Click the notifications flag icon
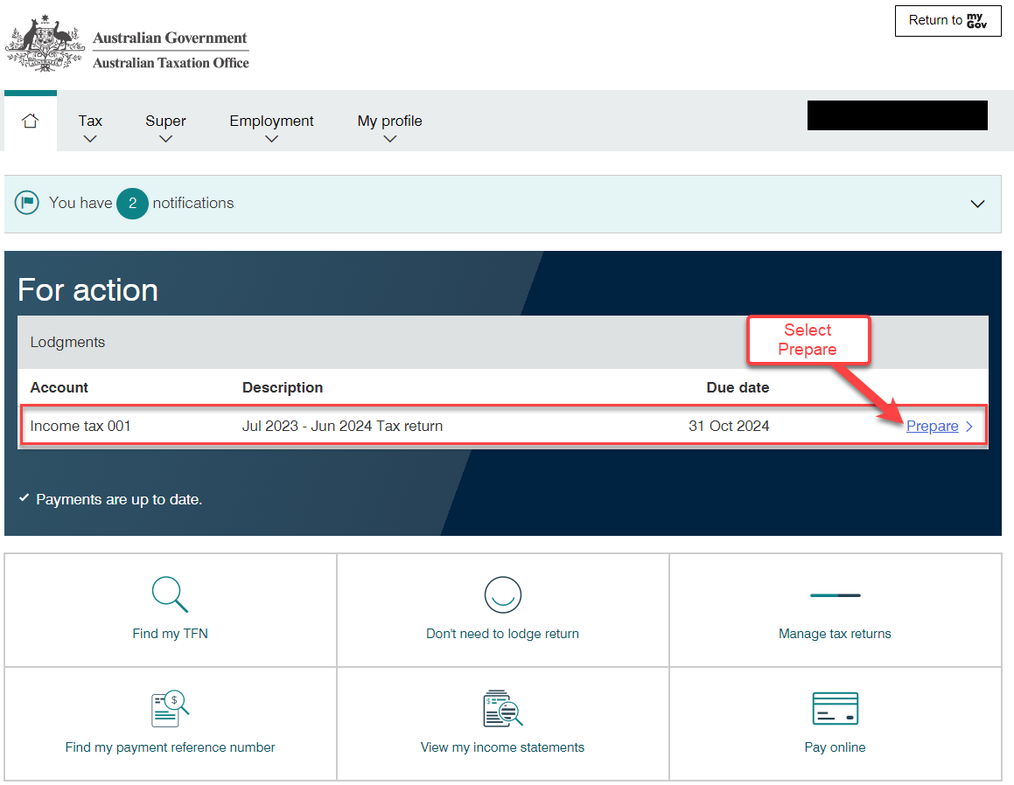Viewport: 1014px width, 785px height. pyautogui.click(x=27, y=203)
